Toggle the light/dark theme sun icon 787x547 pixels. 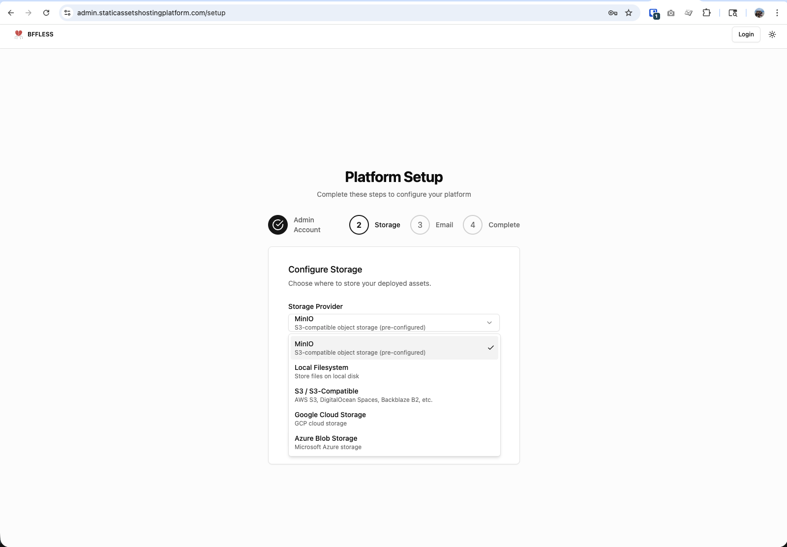coord(772,34)
